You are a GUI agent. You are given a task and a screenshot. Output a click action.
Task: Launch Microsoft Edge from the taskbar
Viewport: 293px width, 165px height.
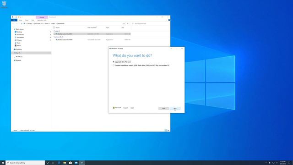[59, 163]
